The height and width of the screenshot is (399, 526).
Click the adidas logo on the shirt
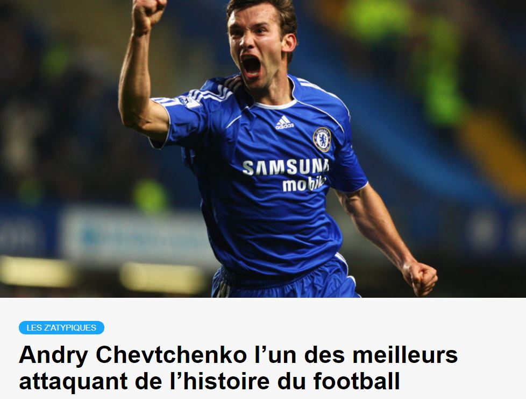tap(285, 122)
